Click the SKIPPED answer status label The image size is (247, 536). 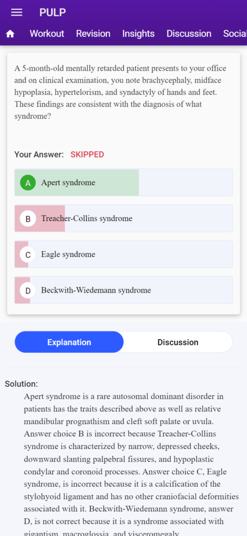[87, 154]
